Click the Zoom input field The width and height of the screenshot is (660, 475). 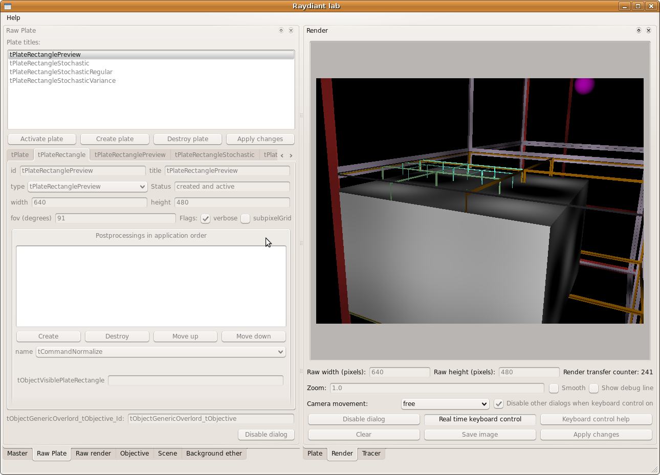(x=436, y=388)
